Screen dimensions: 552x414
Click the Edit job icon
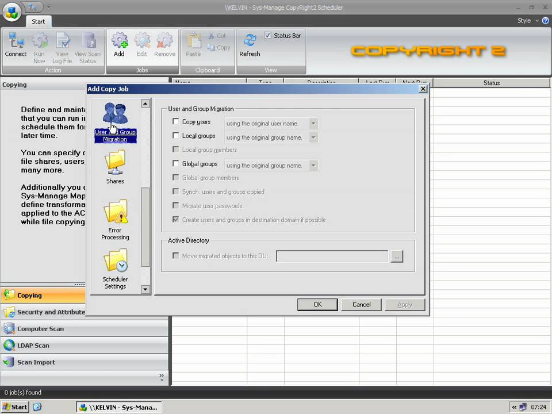tap(142, 45)
